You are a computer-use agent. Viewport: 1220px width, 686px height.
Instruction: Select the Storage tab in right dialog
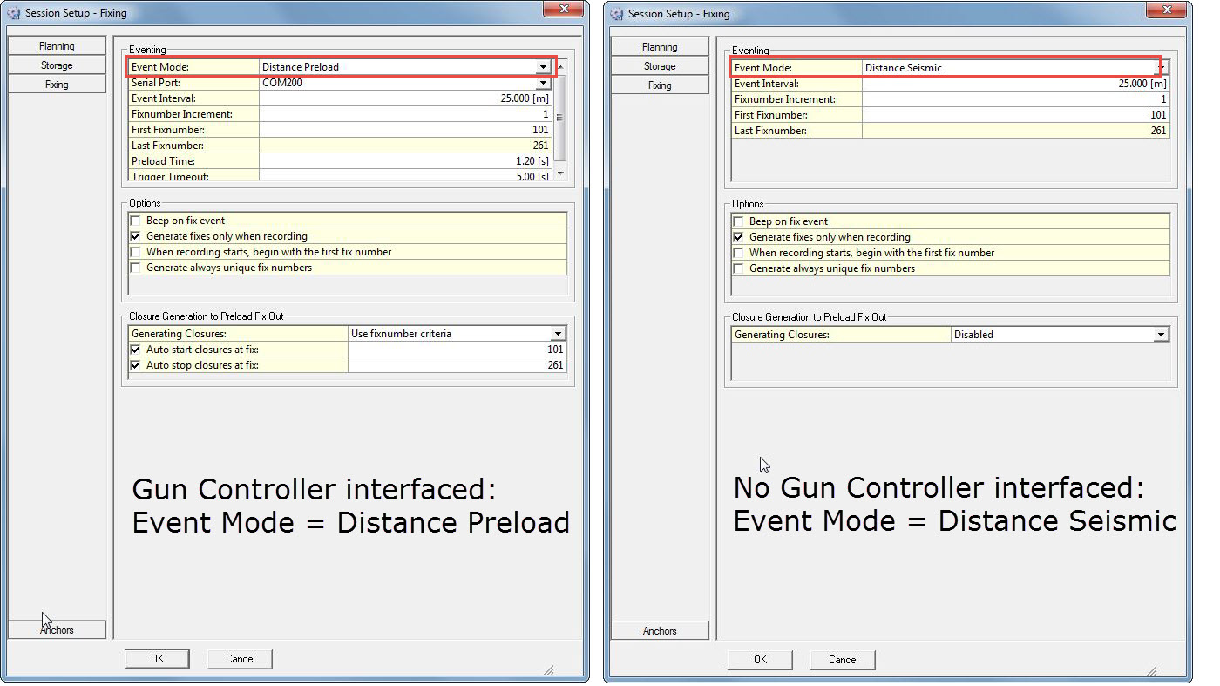(660, 66)
